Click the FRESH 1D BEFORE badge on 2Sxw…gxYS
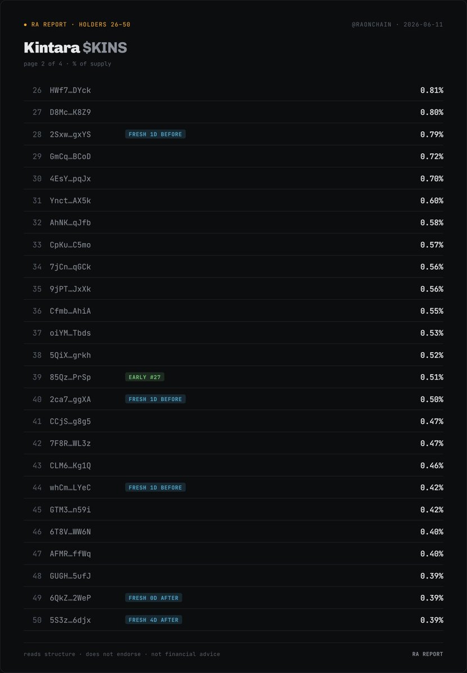 (155, 135)
